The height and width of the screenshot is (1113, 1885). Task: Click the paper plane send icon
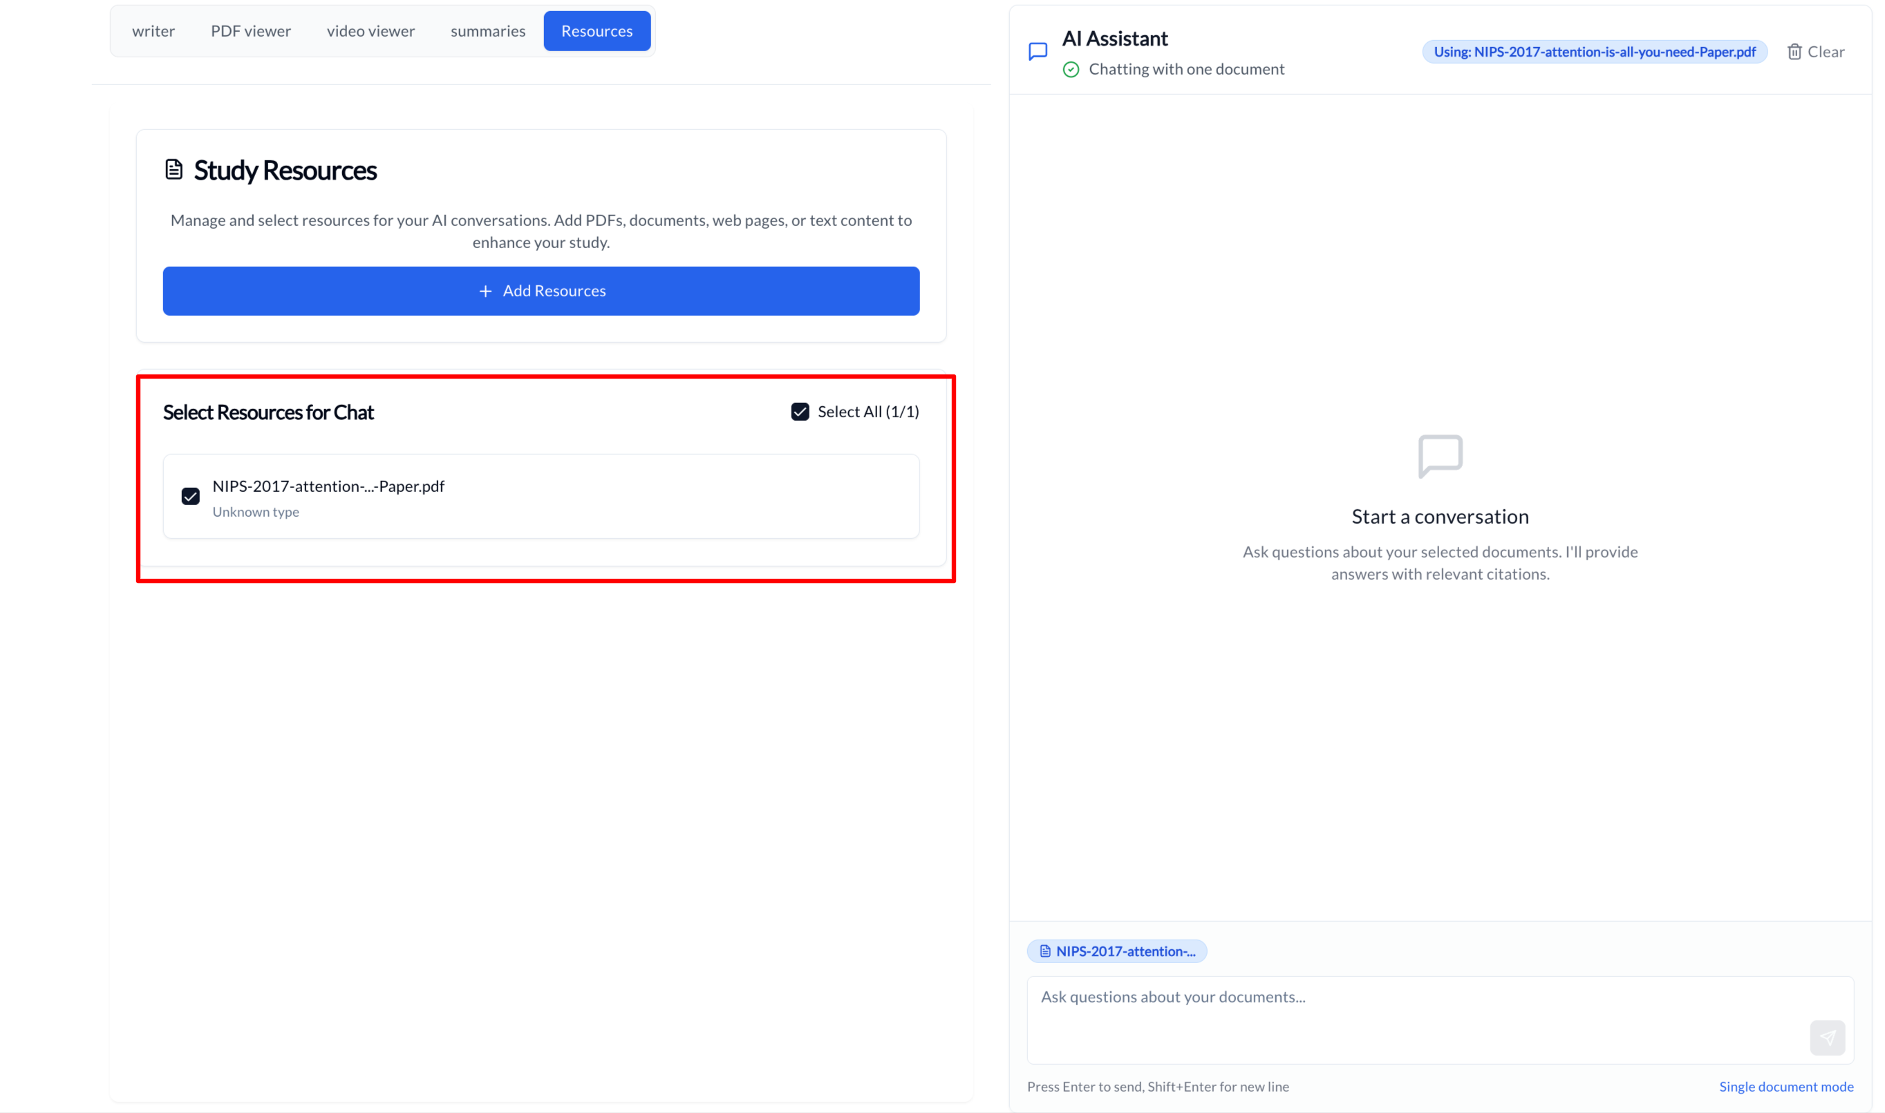point(1827,1038)
